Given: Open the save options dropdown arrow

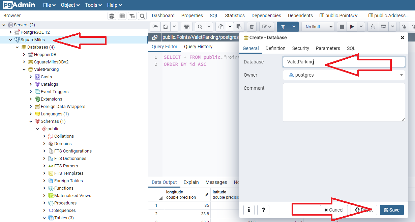Looking at the screenshot, I should [x=174, y=27].
